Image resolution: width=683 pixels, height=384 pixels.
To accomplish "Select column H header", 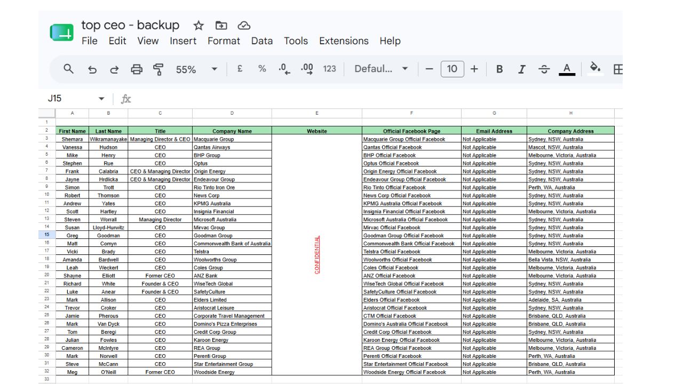I will pos(570,113).
